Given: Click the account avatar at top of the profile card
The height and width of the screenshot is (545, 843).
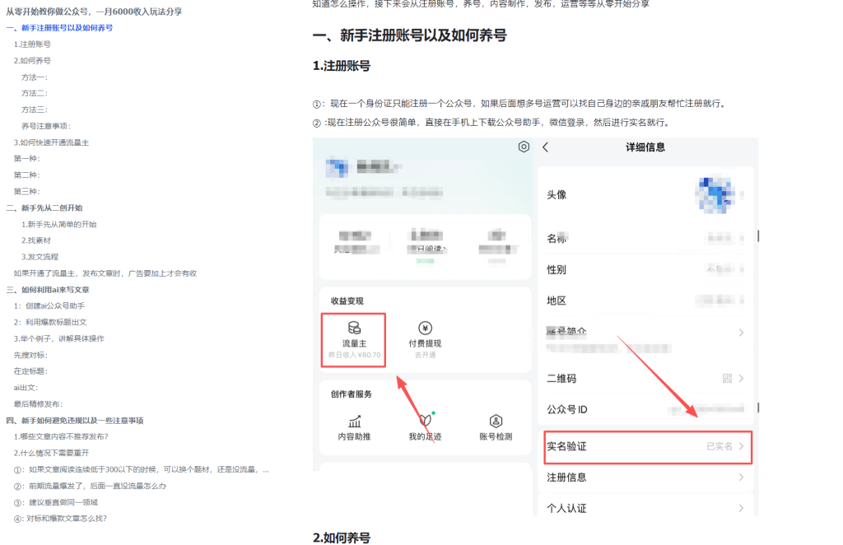Looking at the screenshot, I should coord(337,167).
